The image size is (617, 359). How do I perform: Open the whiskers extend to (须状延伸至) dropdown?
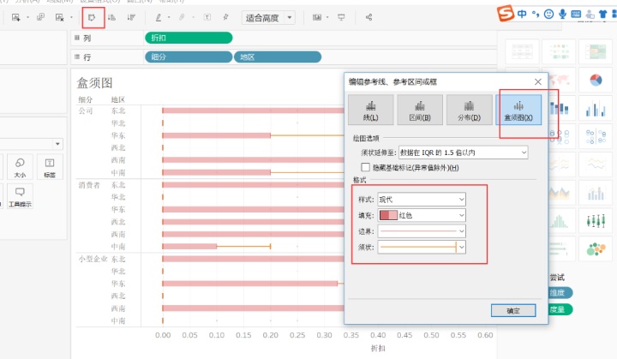tap(463, 153)
